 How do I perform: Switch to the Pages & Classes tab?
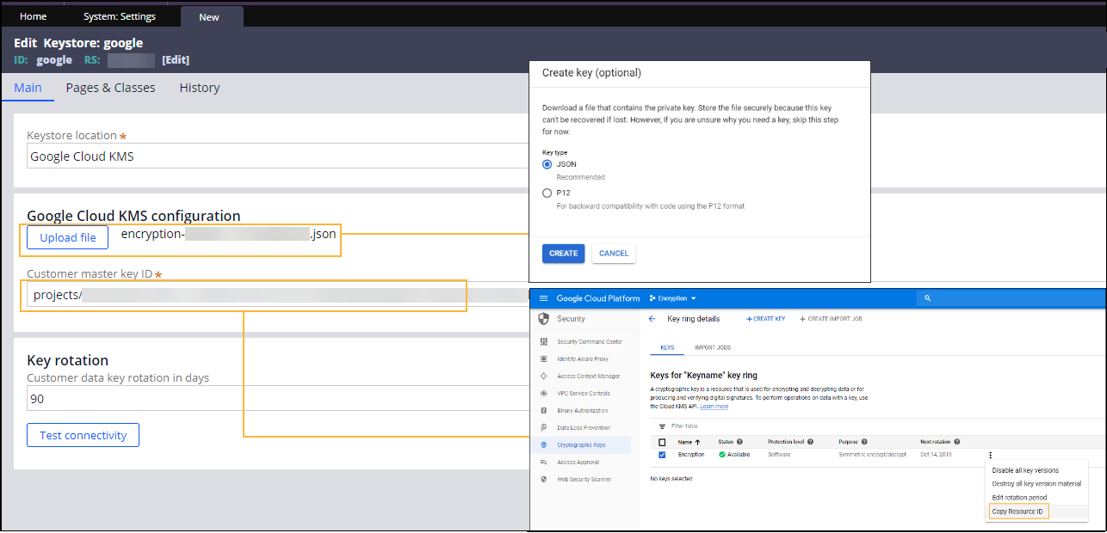(x=110, y=88)
